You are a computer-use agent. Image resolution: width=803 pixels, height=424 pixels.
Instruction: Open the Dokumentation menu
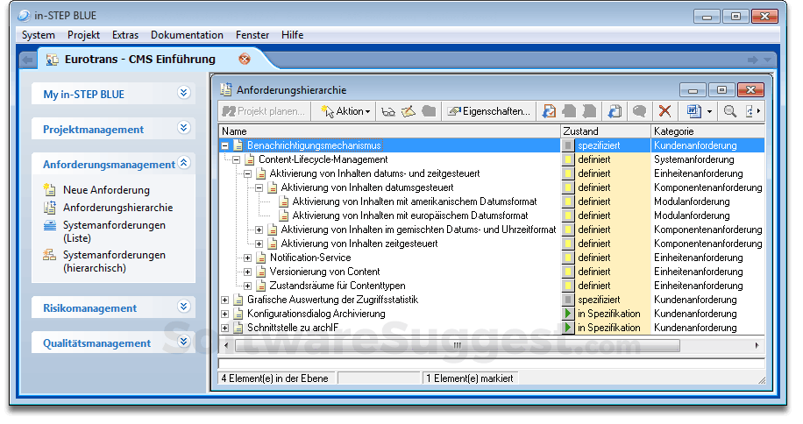point(187,35)
